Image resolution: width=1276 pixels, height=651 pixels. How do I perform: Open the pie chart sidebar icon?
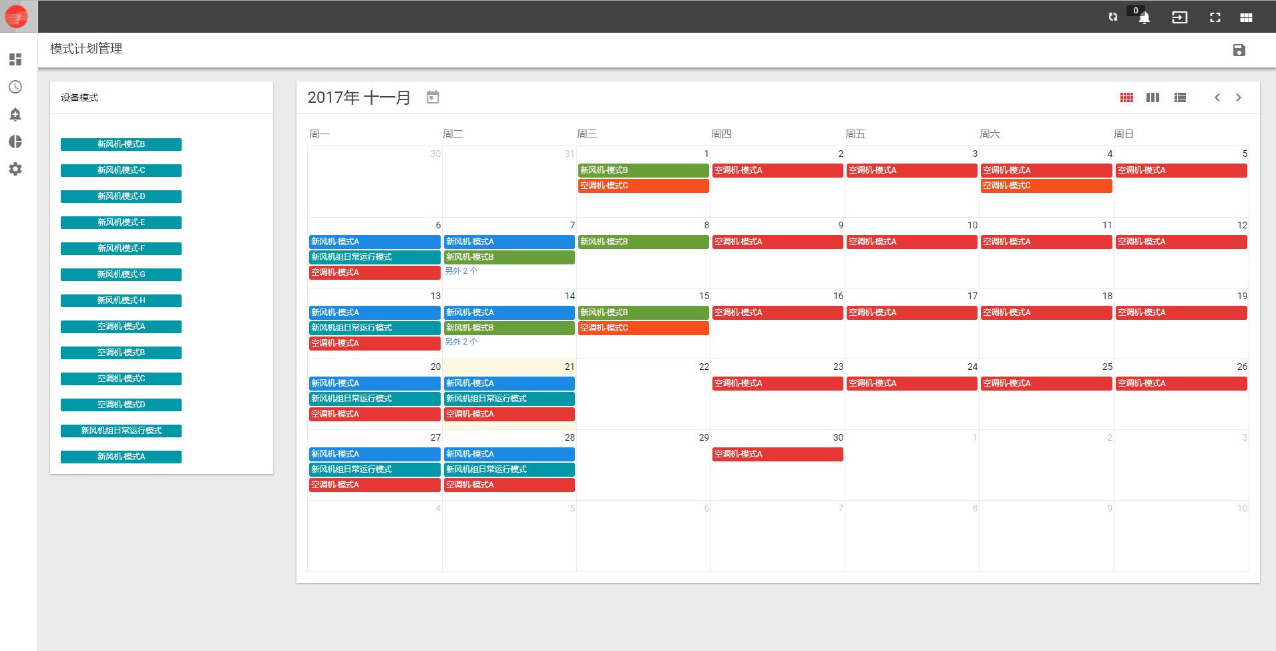15,142
